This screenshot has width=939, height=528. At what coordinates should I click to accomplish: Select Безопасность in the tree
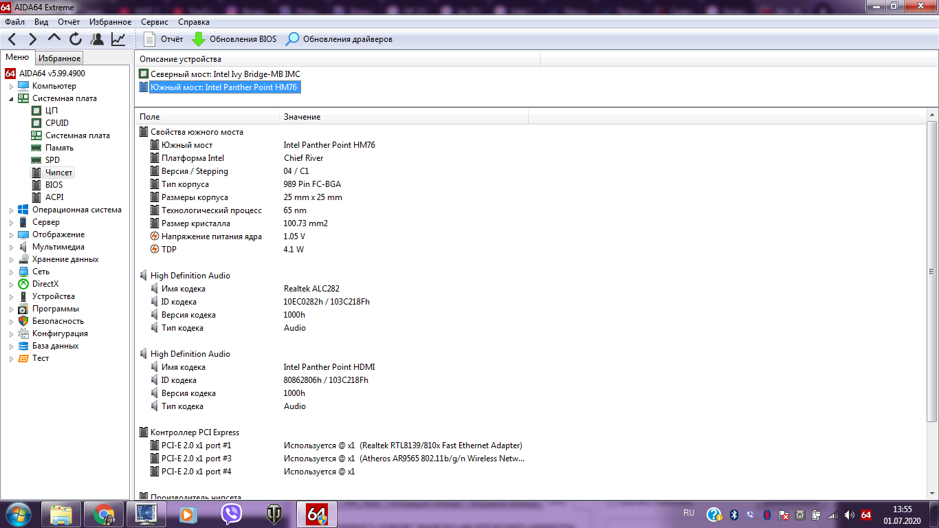point(58,321)
